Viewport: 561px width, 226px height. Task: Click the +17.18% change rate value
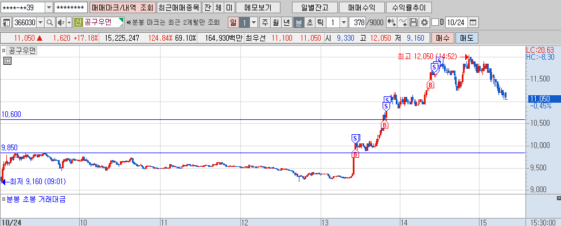pos(85,38)
